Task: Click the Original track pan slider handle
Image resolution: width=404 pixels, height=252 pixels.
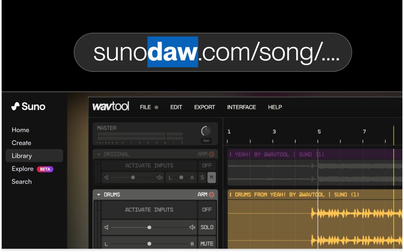Action: (x=181, y=177)
